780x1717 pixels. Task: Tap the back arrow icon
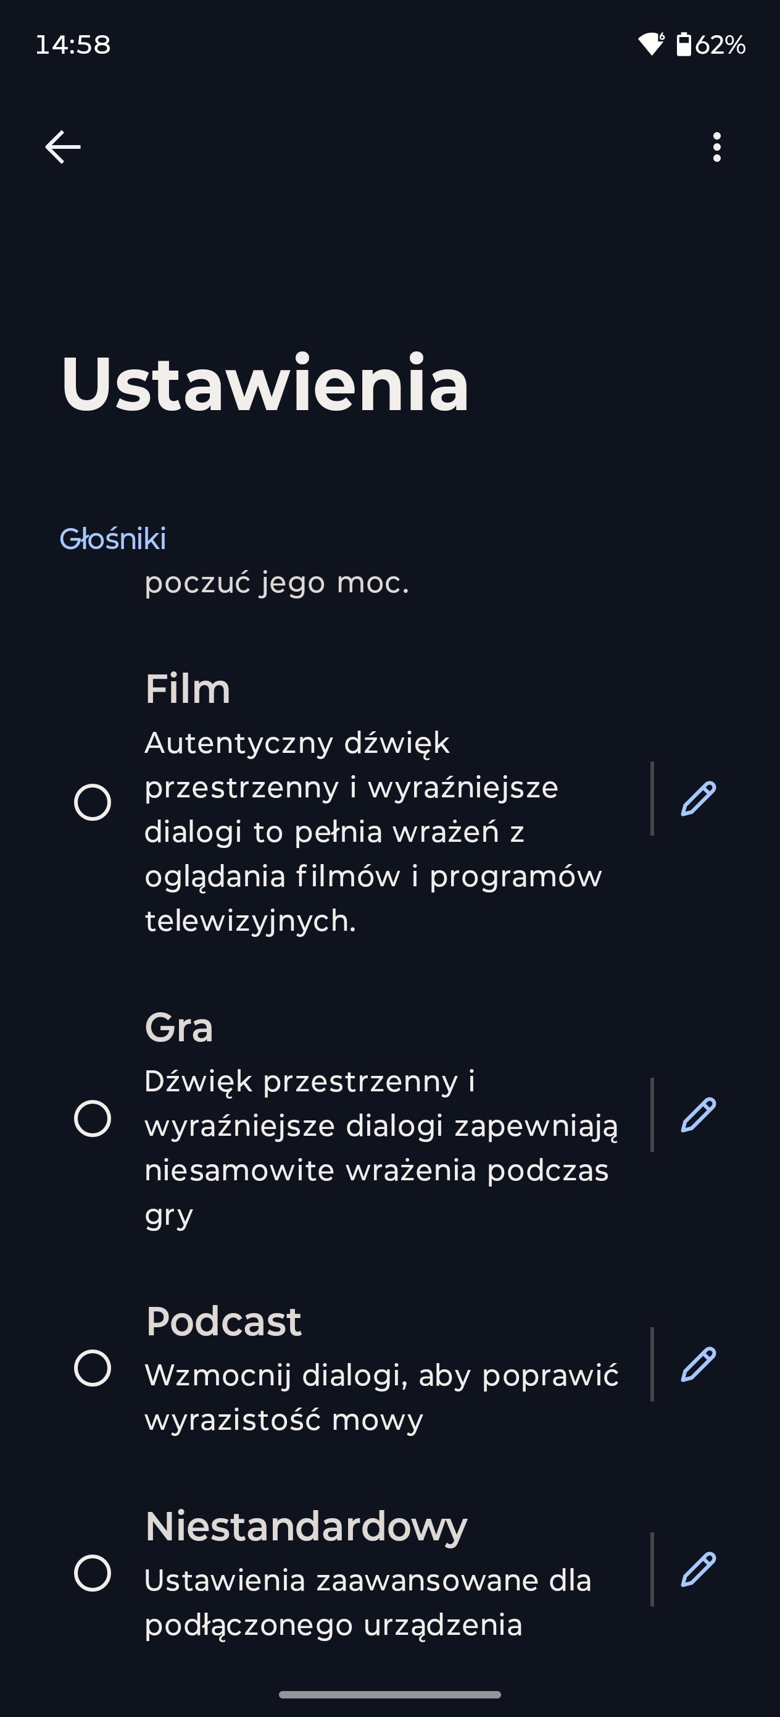point(62,146)
